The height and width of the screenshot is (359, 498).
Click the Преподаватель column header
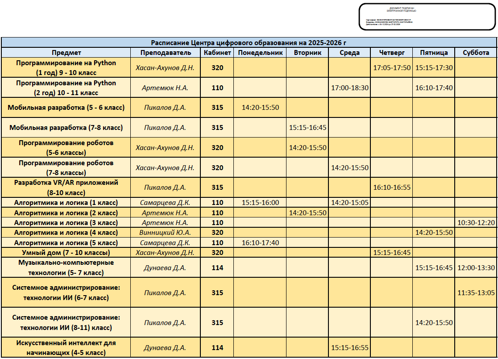[x=166, y=53]
